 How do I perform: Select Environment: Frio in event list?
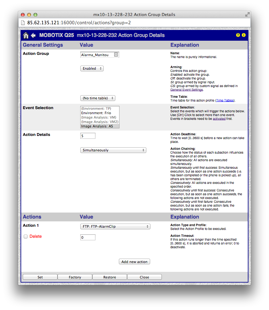point(96,113)
